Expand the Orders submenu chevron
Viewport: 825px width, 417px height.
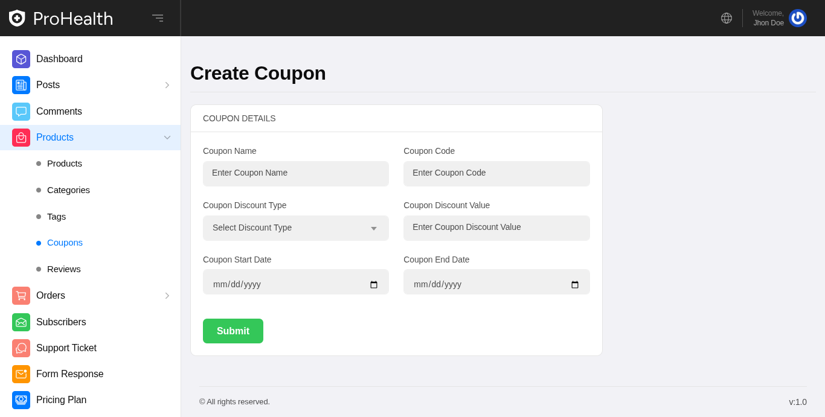(167, 296)
